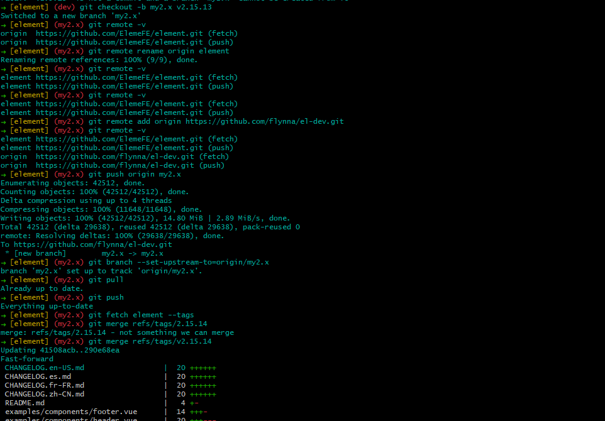
Task: Click the 'Everything up-to-date' output line
Action: click(x=47, y=307)
